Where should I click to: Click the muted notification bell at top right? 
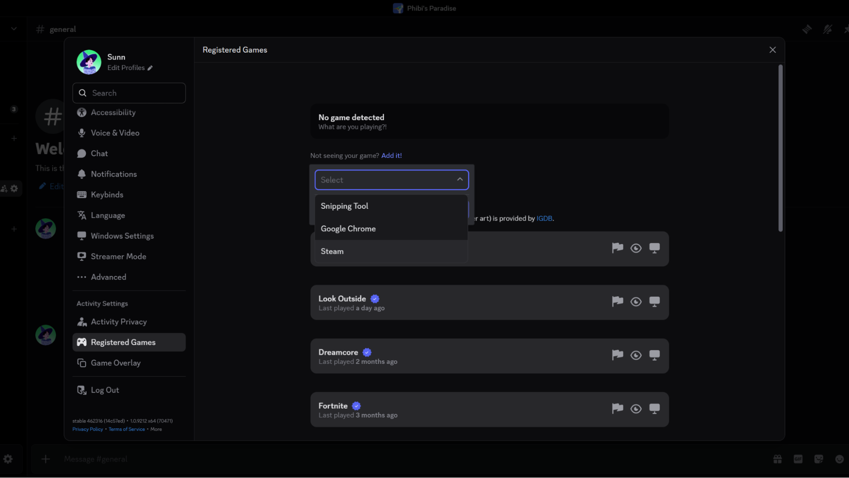[x=827, y=29]
